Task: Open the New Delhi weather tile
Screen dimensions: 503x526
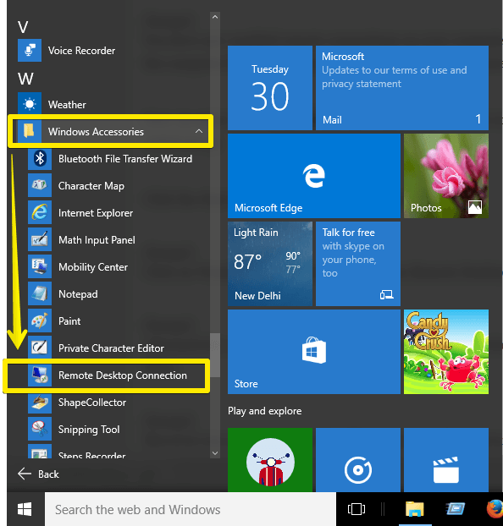Action: [x=270, y=264]
